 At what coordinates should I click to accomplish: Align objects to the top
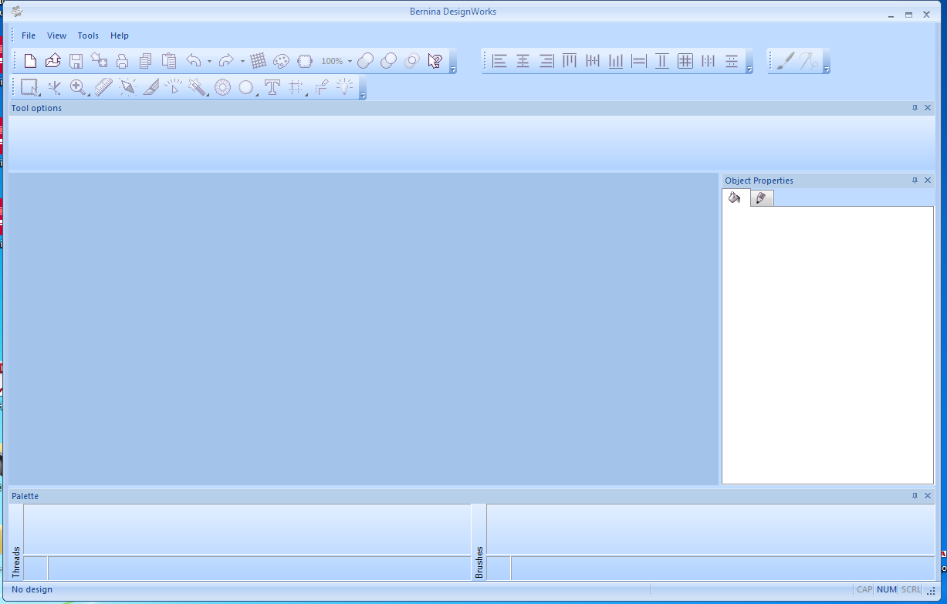point(570,61)
